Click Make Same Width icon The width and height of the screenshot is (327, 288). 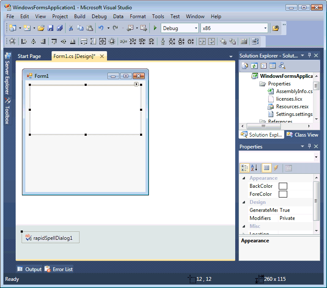click(x=84, y=41)
